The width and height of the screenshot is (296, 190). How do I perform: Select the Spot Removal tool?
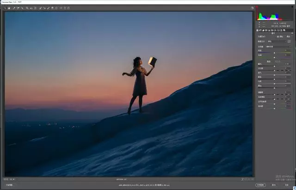40,8
